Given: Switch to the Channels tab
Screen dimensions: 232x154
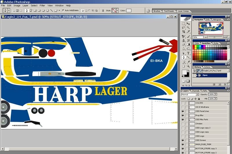Looking at the screenshot, I should coord(195,91).
